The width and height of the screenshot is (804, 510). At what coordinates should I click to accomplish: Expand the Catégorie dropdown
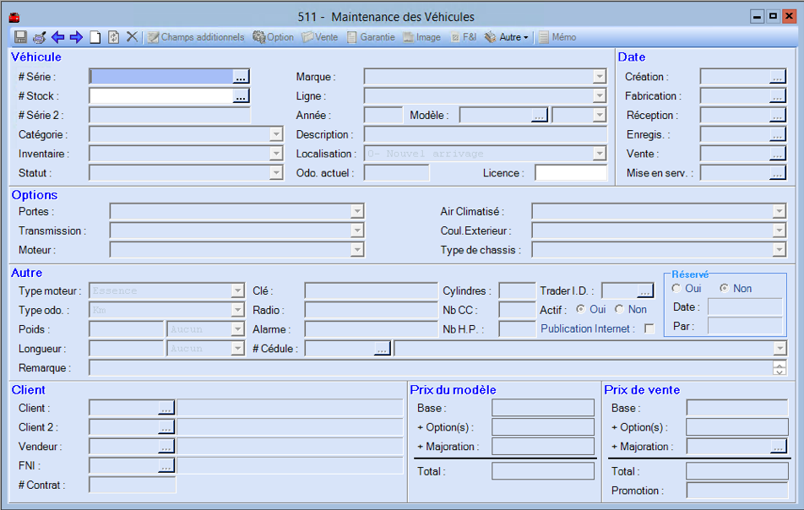coord(276,134)
